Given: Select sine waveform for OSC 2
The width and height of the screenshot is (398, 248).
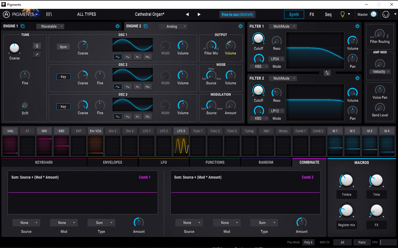Looking at the screenshot, I should point(117,87).
